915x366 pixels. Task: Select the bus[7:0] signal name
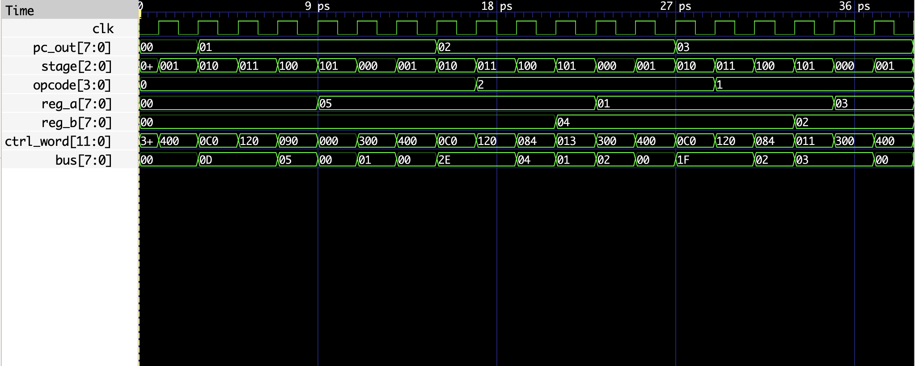coord(83,160)
